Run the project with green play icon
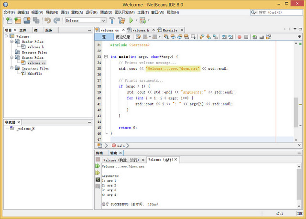 131,21
